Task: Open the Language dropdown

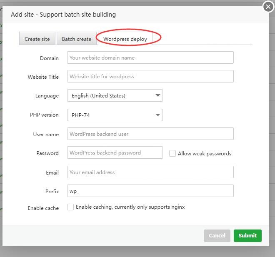Action: coord(115,96)
